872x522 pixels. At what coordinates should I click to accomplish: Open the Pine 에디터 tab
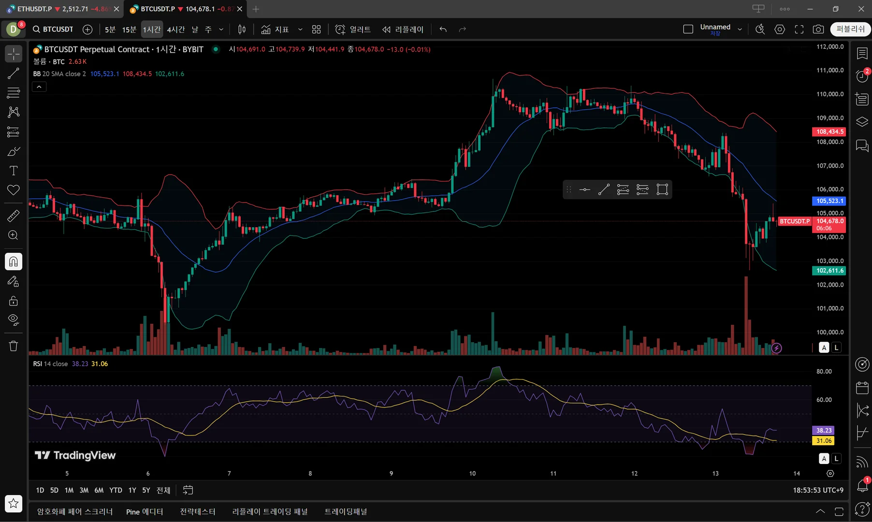pyautogui.click(x=145, y=511)
